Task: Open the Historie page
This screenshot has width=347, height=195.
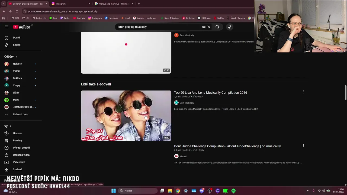Action: point(17,133)
